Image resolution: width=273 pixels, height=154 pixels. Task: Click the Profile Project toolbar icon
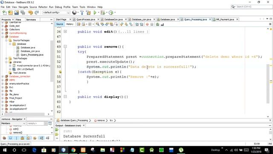tap(111, 12)
